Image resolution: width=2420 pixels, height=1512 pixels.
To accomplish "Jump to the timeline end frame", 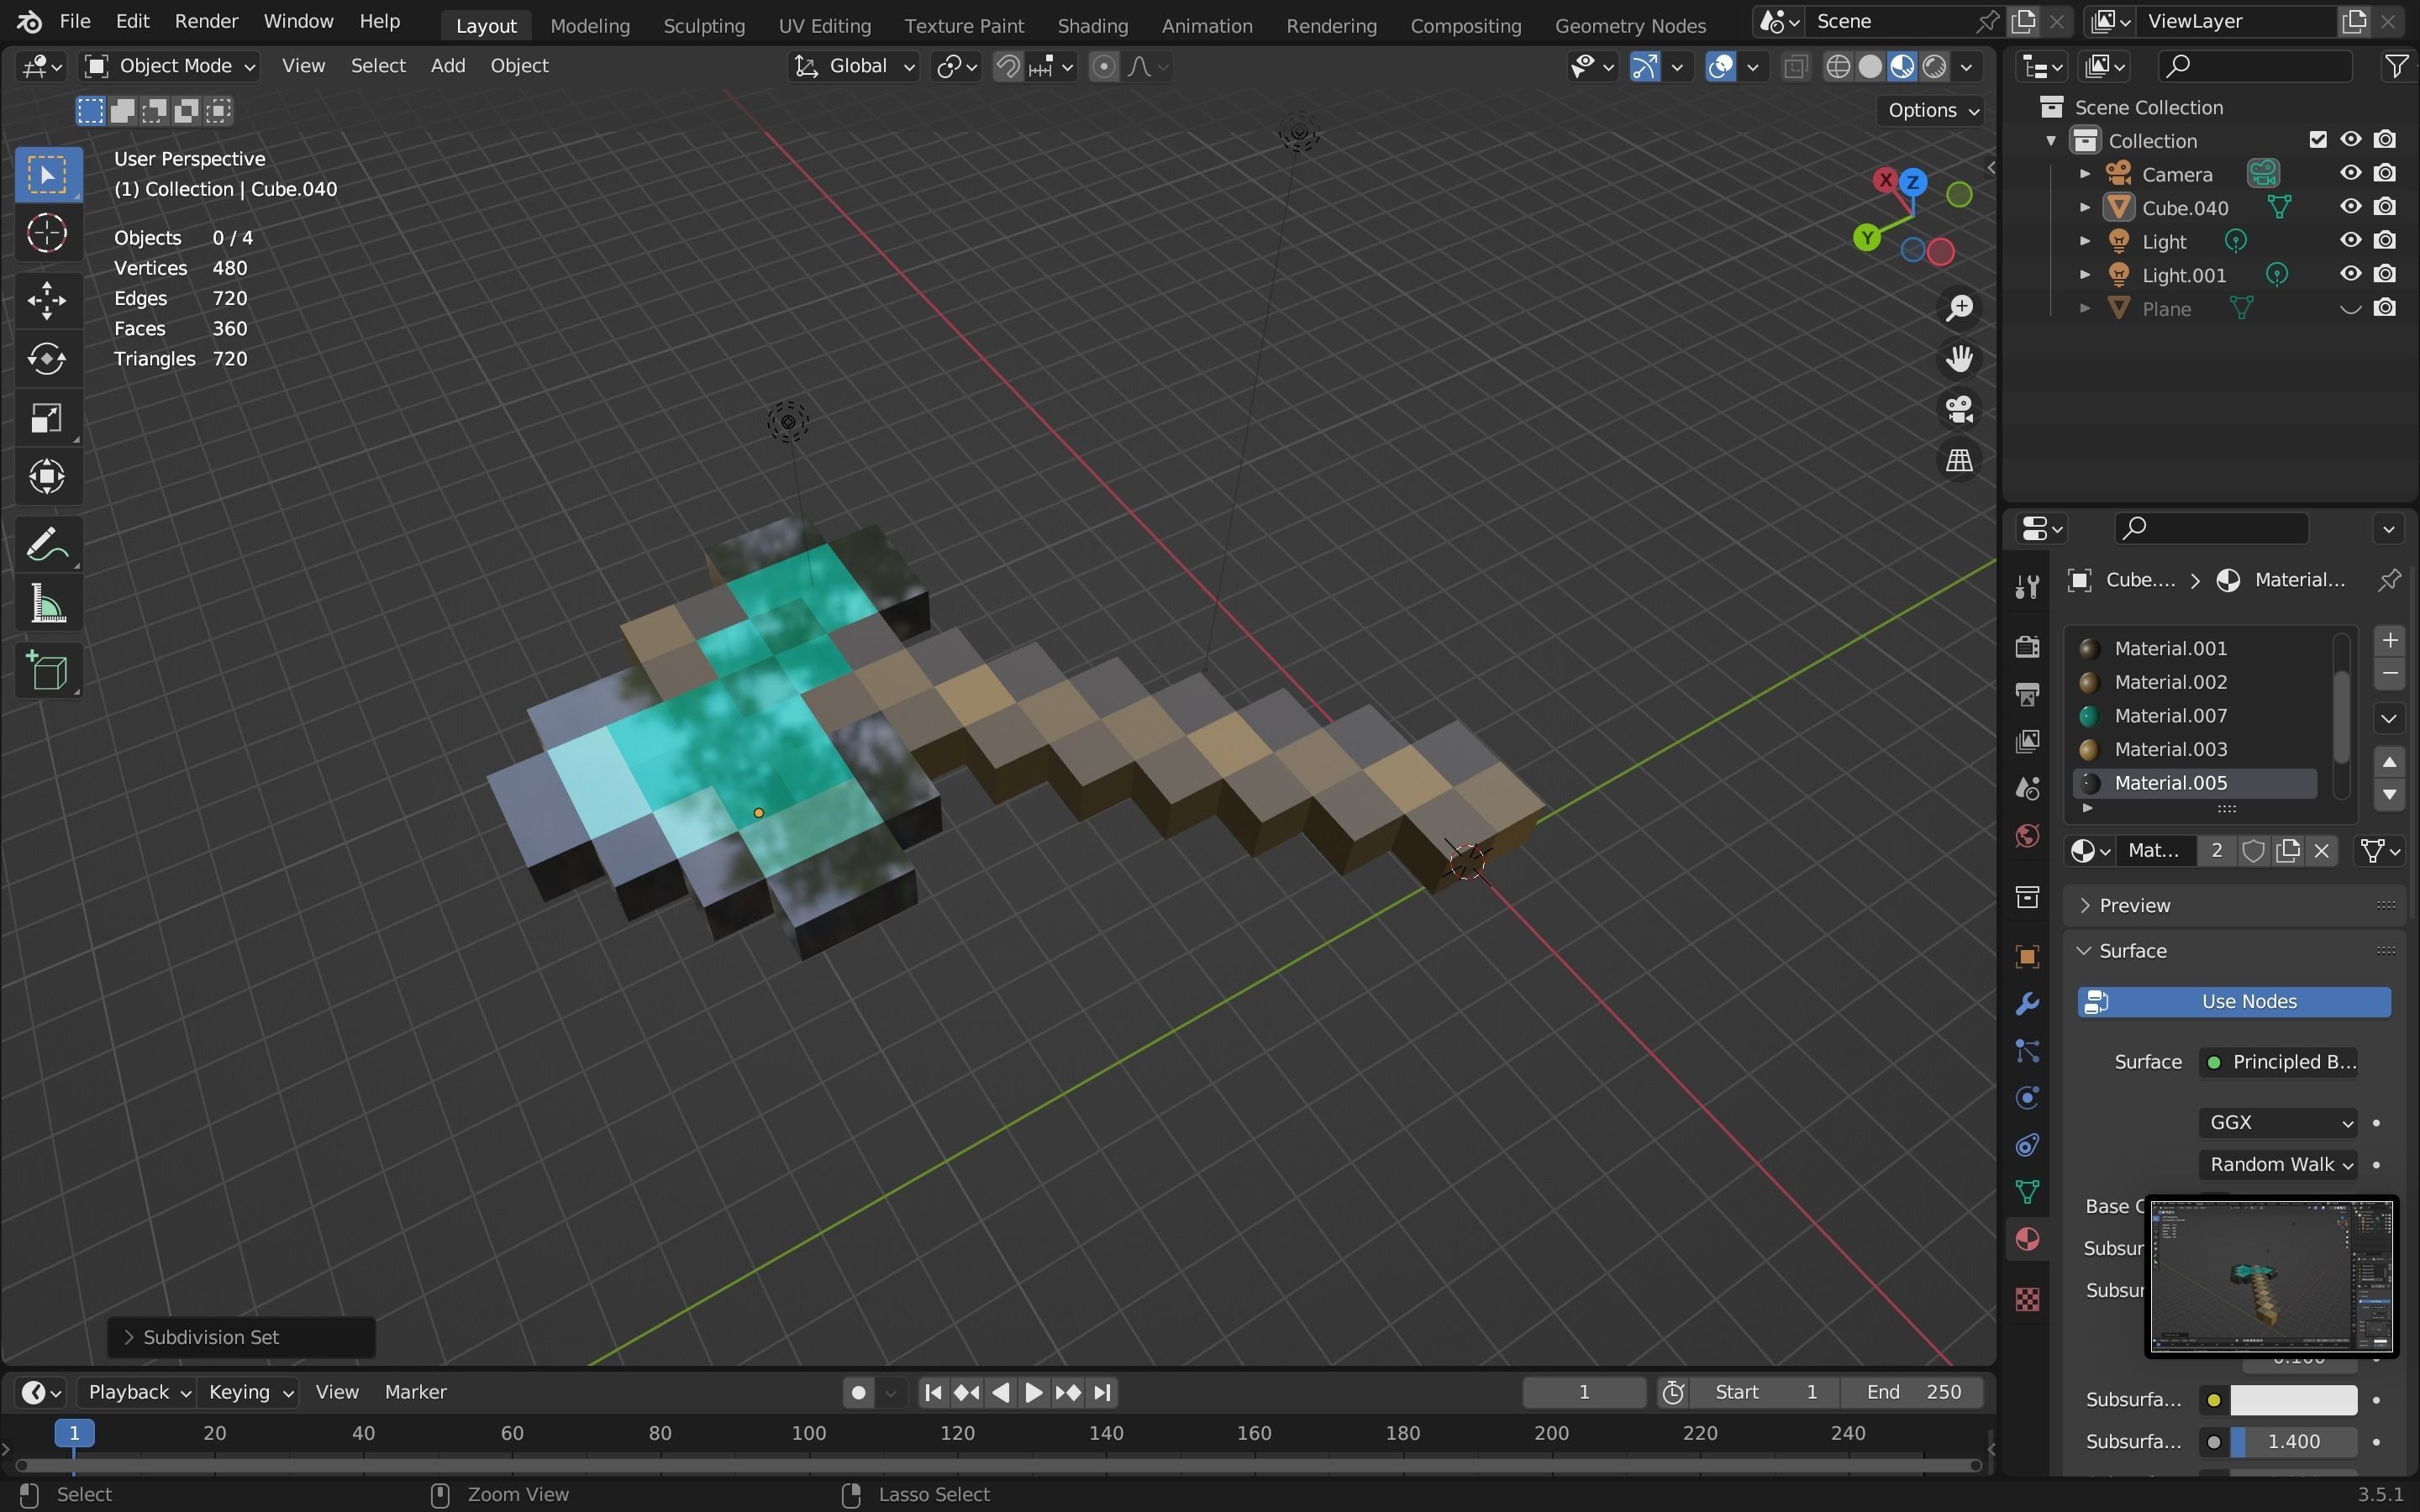I will pos(1101,1393).
